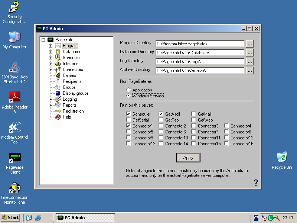
Task: Open the question mark help icon
Action: (256, 182)
